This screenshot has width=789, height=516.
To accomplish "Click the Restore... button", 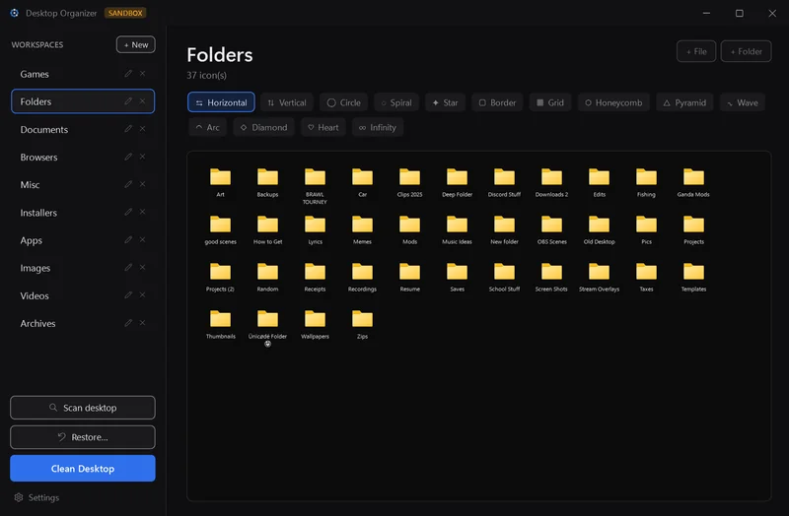I will [x=83, y=437].
